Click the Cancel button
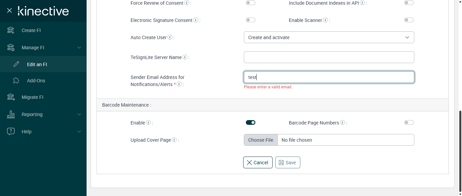Viewport: 462px width, 196px height. pos(258,163)
